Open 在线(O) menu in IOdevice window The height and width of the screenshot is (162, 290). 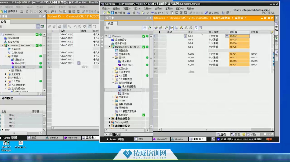click(x=147, y=9)
